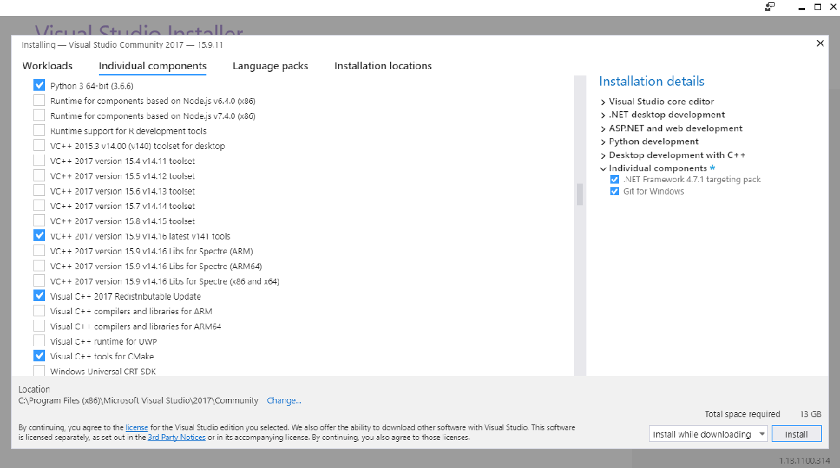Image resolution: width=840 pixels, height=468 pixels.
Task: Open the feedback icon in title bar
Action: pos(770,7)
